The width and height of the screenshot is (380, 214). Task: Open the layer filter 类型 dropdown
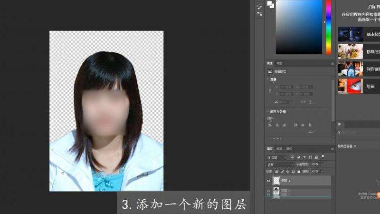[x=277, y=157]
